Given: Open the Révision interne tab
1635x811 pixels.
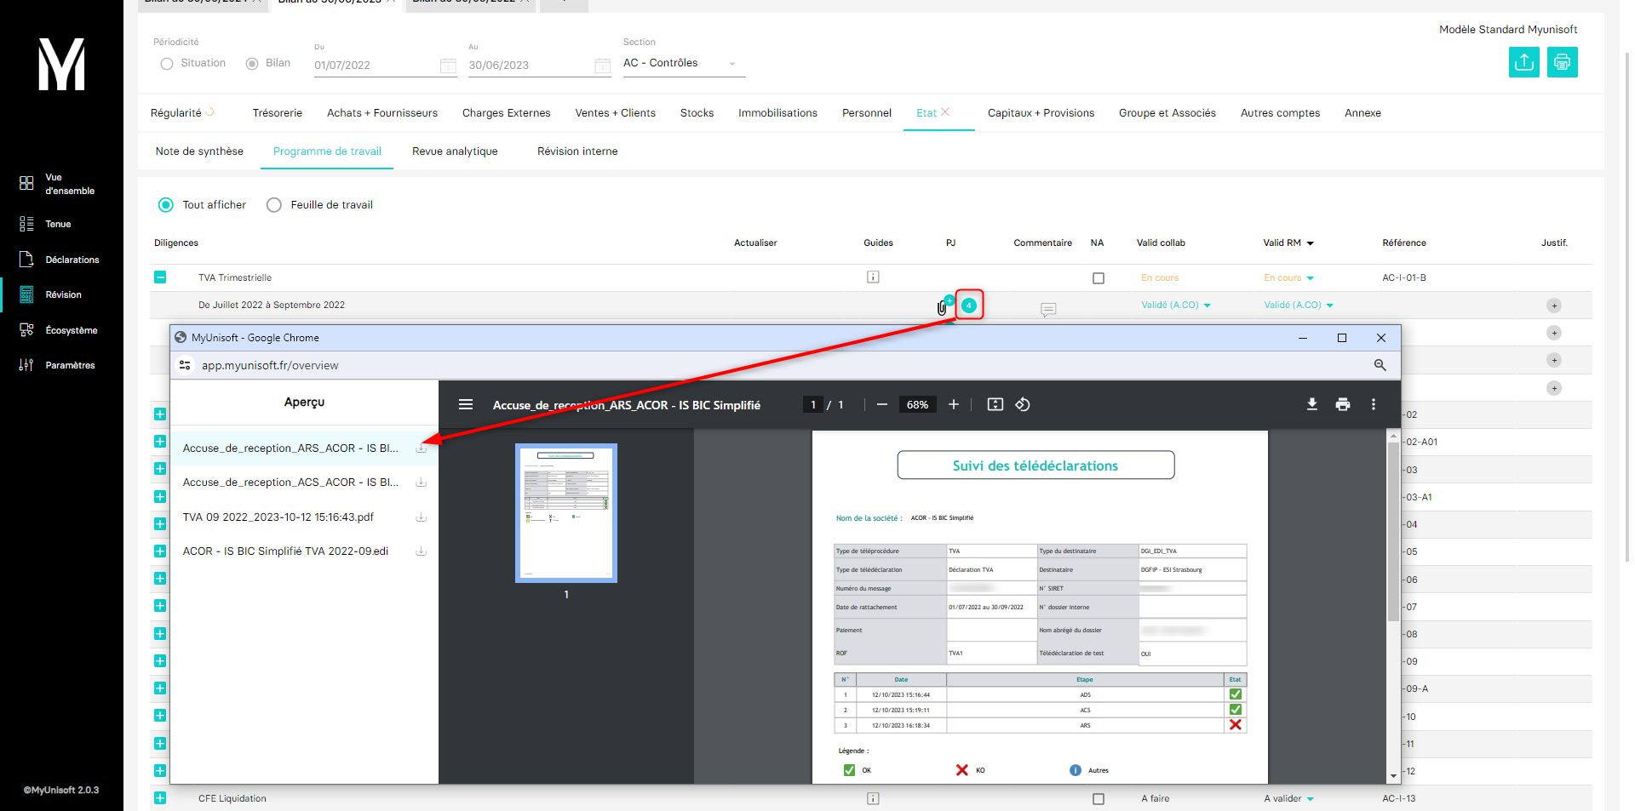Looking at the screenshot, I should (x=577, y=151).
